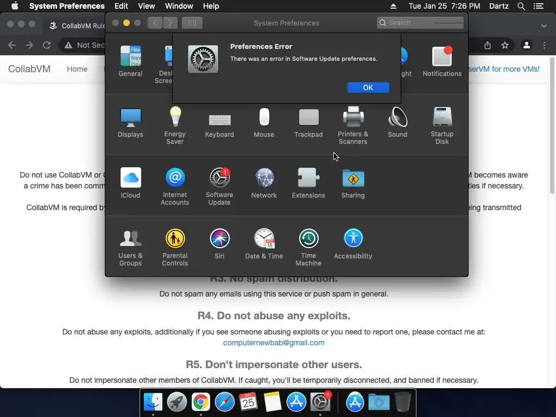Click the UserVM for more VMs link

tap(504, 69)
